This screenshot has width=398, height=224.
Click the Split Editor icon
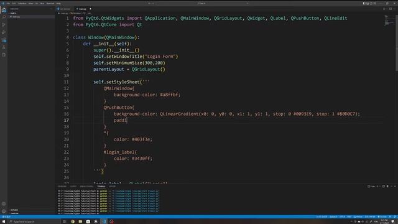[x=391, y=9]
